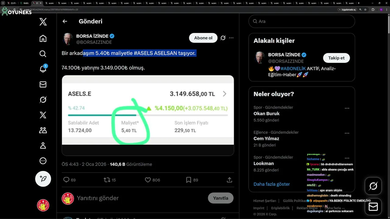
Task: Open the browser extensions puzzle icon
Action: [x=373, y=9]
